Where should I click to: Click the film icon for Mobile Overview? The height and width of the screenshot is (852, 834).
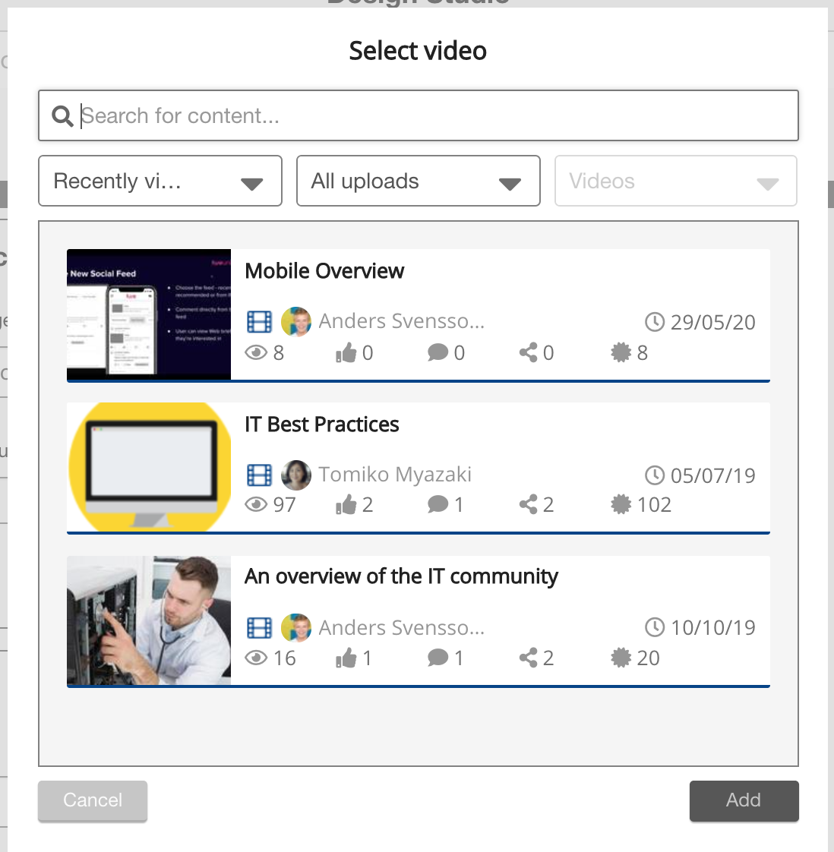[x=259, y=322]
